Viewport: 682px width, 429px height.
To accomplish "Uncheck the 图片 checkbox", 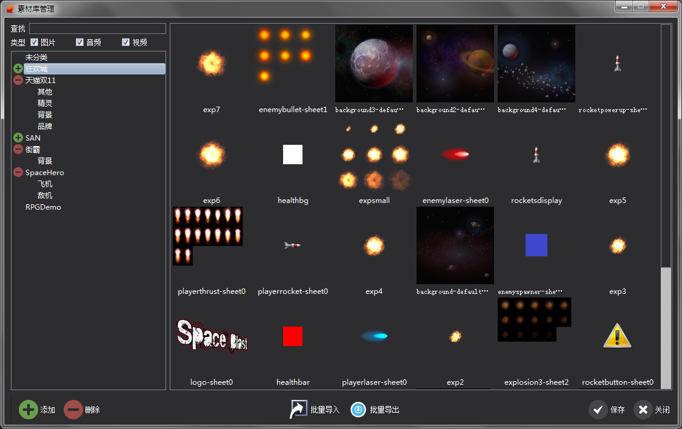I will pos(35,42).
